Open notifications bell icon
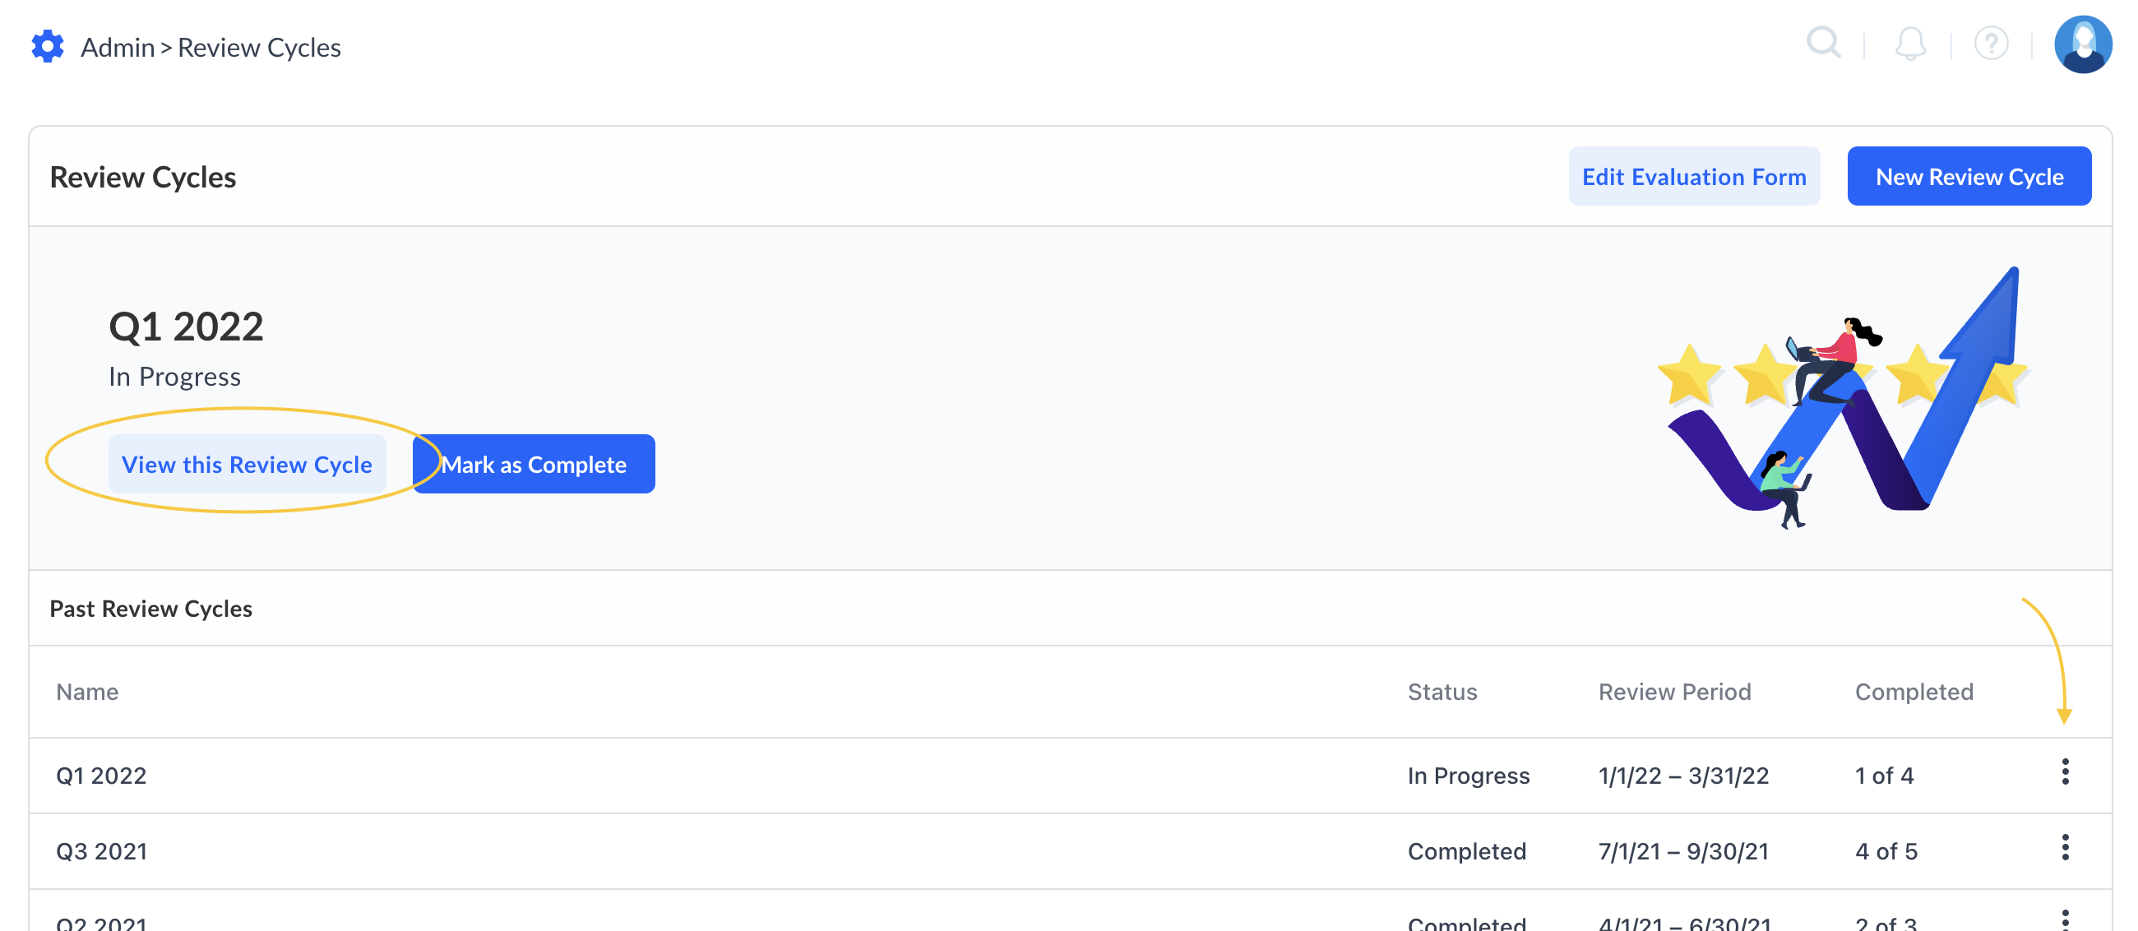 pyautogui.click(x=1909, y=43)
